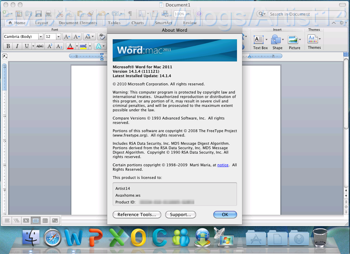
Task: Open the Toolbox from the toolbar
Action: click(x=155, y=14)
